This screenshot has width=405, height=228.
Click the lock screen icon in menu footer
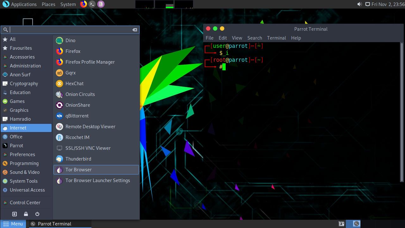(x=26, y=214)
